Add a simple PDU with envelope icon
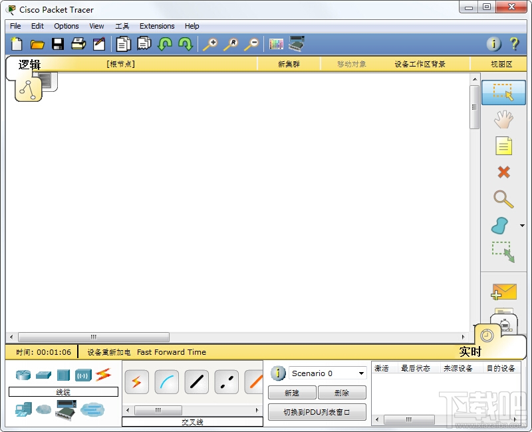532x432 pixels. tap(504, 292)
